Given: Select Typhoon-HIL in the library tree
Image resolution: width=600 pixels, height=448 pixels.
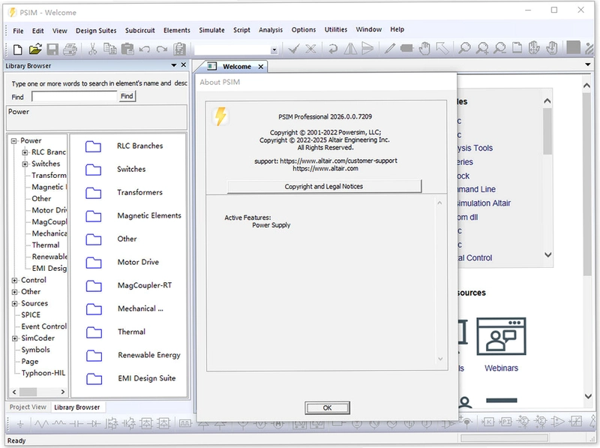Looking at the screenshot, I should (43, 373).
